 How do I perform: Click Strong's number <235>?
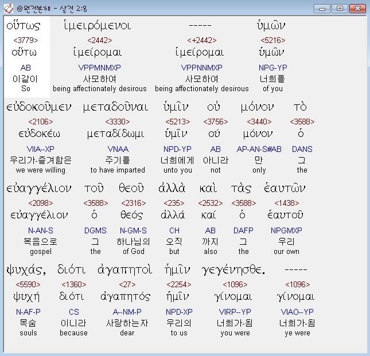174,203
